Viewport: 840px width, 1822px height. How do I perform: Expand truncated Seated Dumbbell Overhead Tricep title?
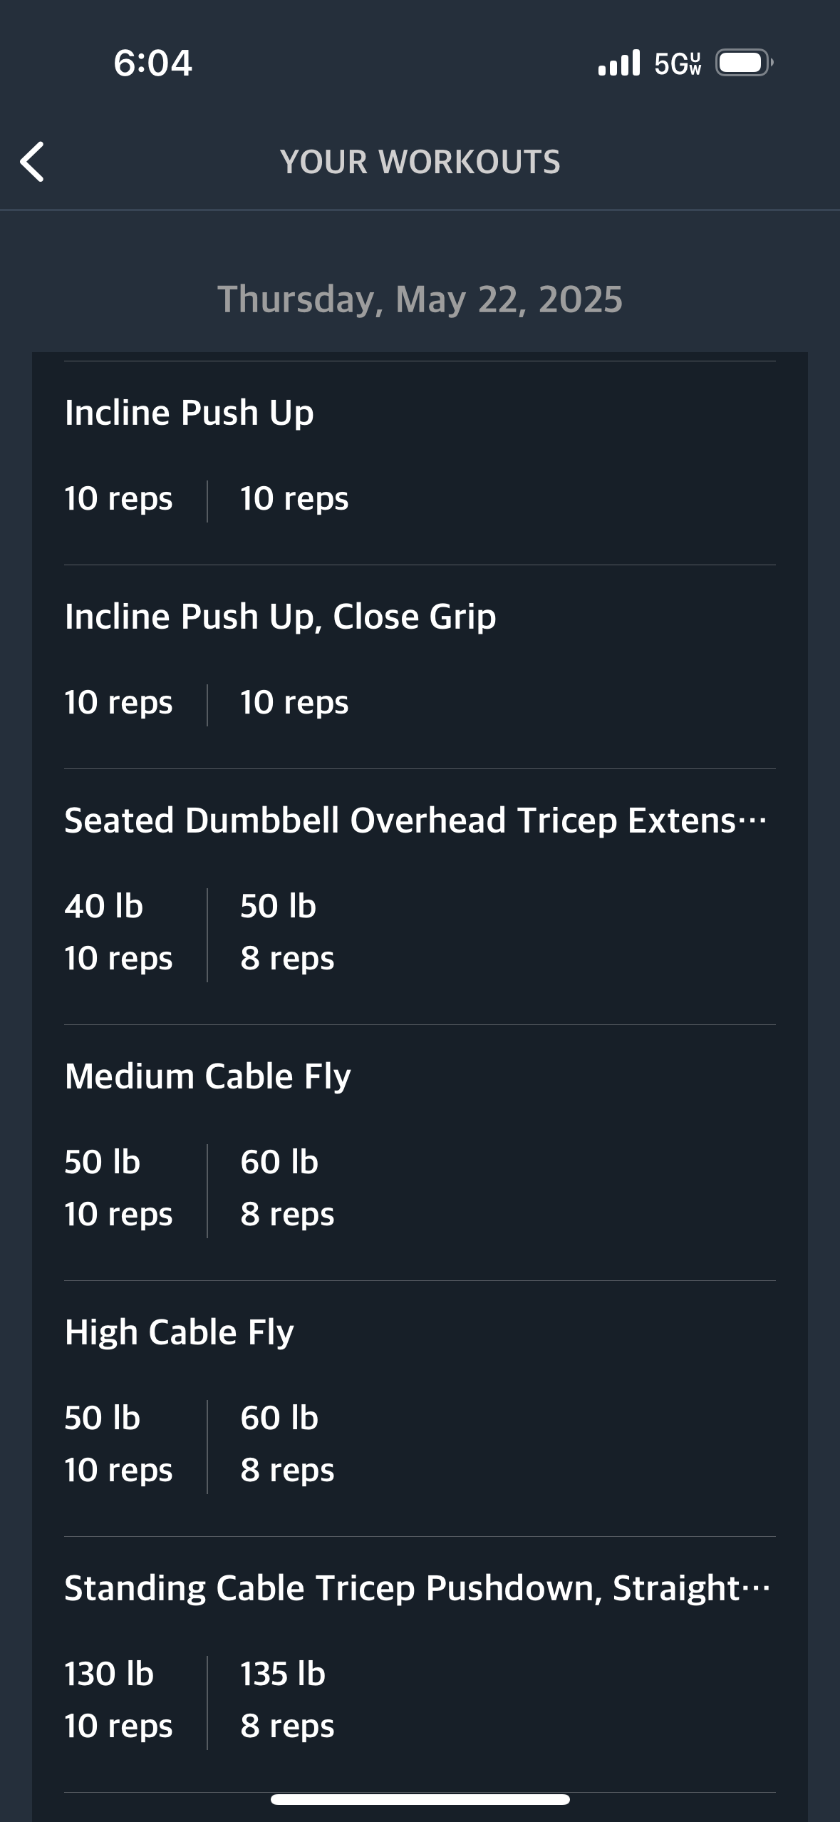pos(416,820)
